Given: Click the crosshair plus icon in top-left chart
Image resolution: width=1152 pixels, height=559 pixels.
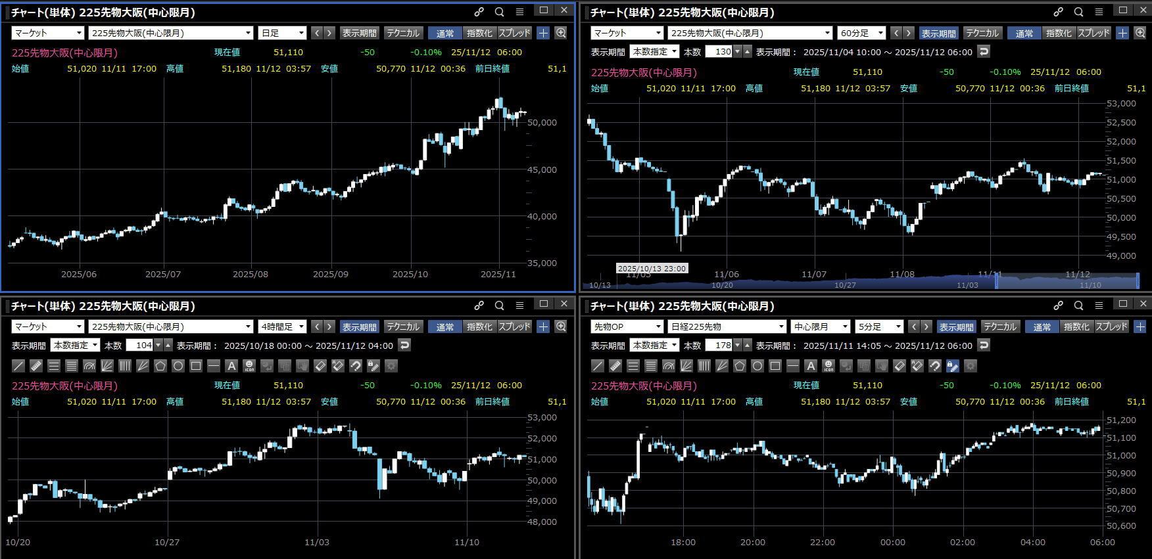Looking at the screenshot, I should coord(543,33).
